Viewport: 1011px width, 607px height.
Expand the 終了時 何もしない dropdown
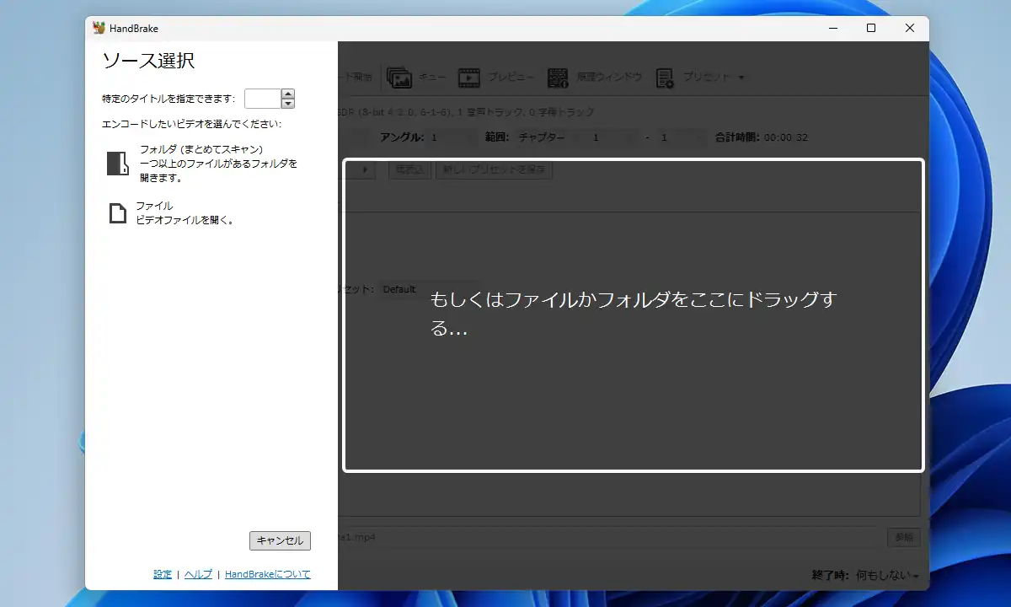coord(886,575)
